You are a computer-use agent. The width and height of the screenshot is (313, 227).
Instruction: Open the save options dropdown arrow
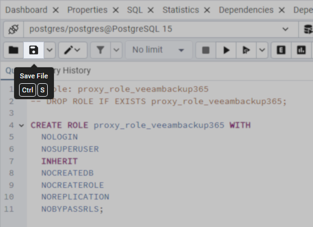coord(50,50)
